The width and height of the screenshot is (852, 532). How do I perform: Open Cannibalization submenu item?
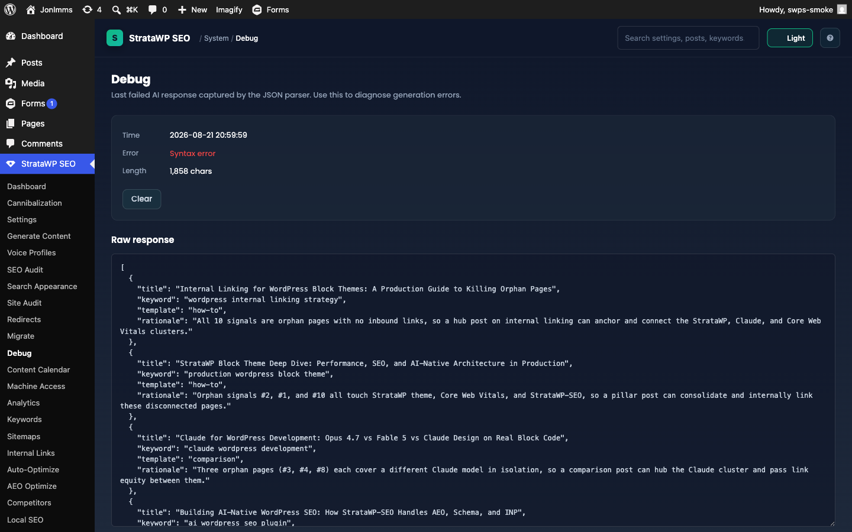[34, 203]
